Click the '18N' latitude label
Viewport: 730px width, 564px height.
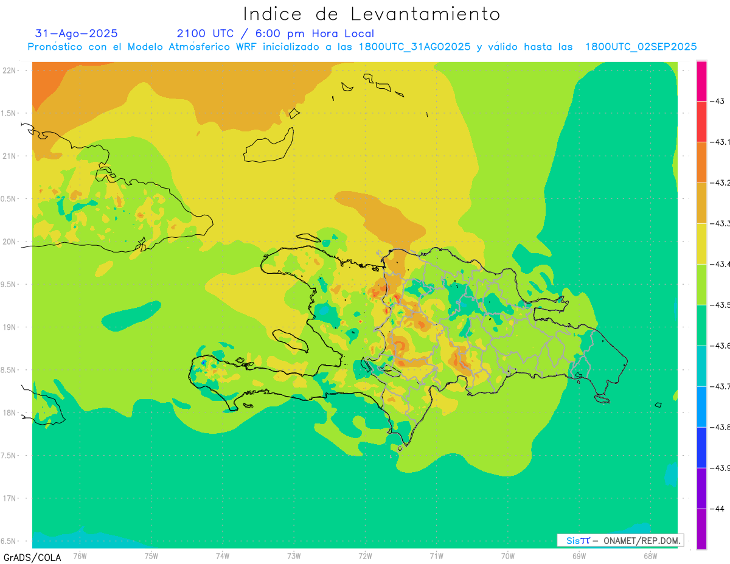[9, 413]
